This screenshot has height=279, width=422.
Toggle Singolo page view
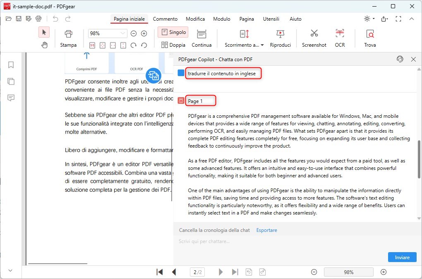(x=173, y=32)
